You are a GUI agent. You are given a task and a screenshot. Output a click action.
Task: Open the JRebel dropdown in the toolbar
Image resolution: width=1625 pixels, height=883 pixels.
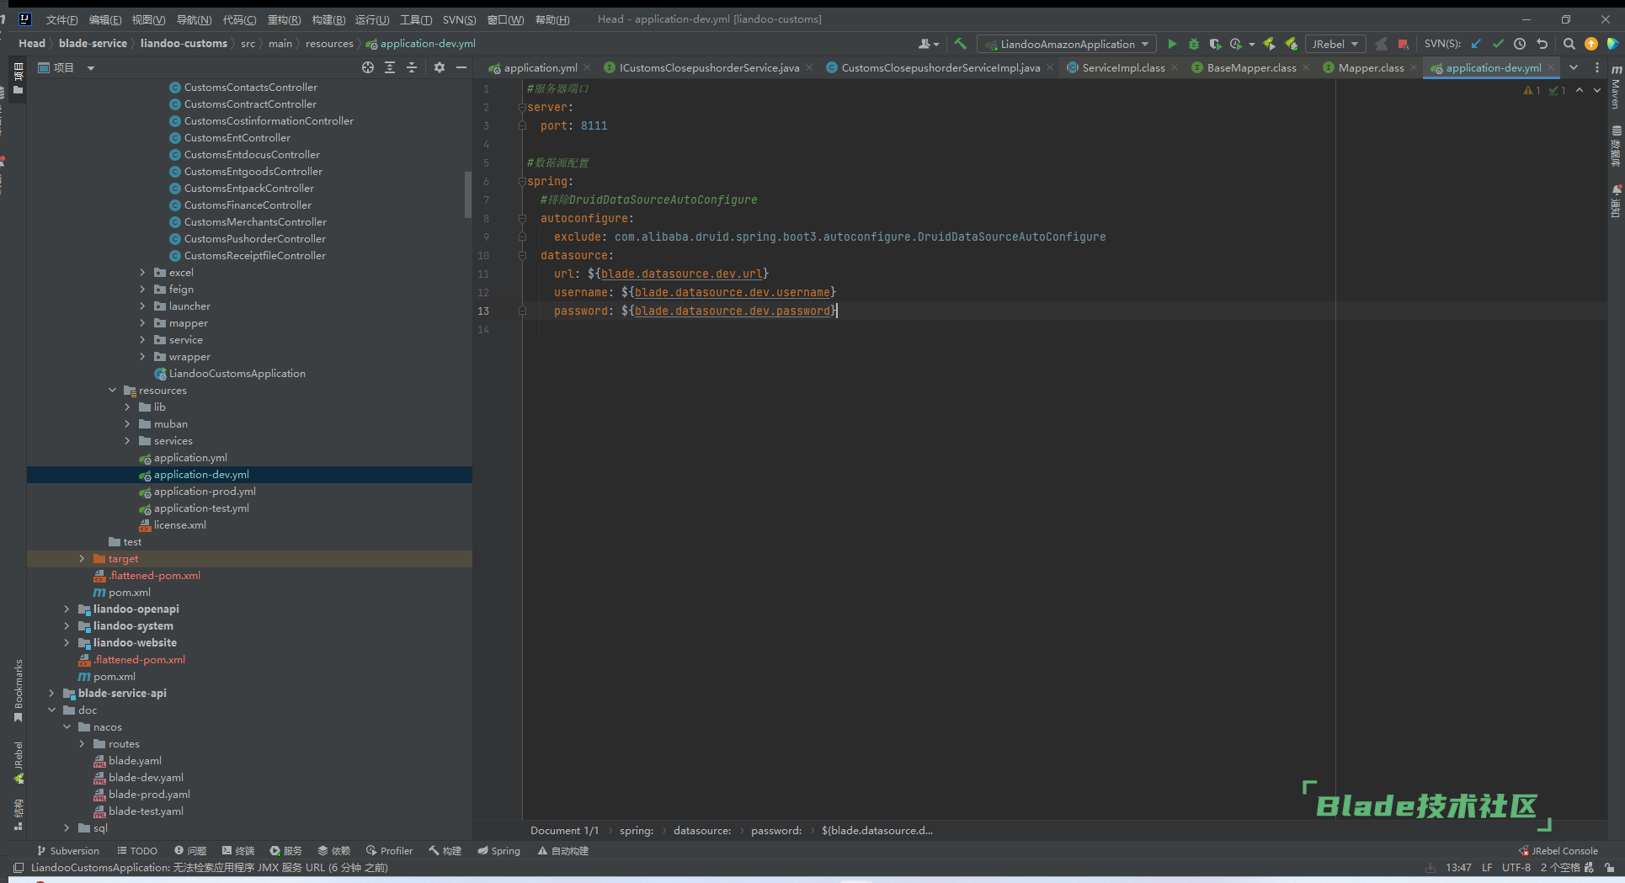click(x=1335, y=44)
